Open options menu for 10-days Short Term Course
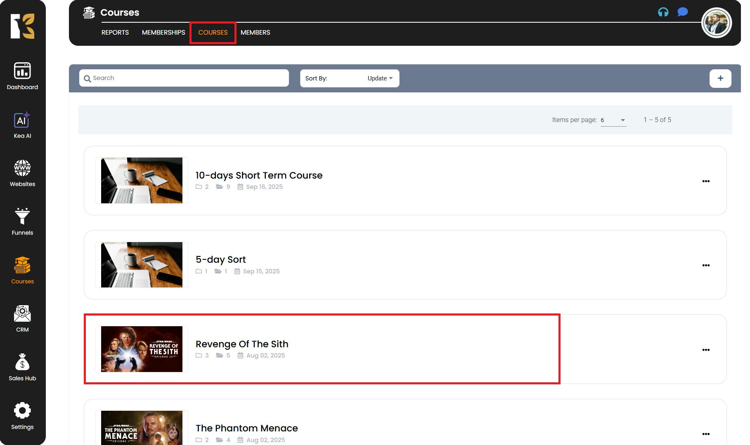 [706, 181]
